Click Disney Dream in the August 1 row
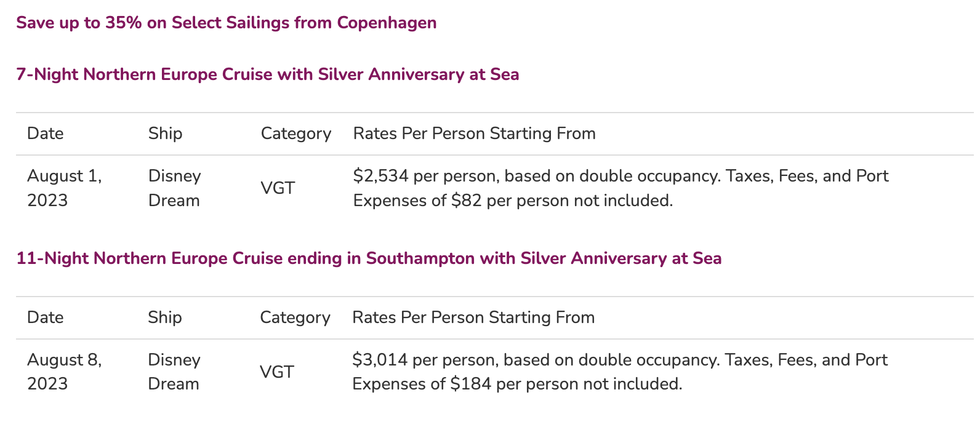The image size is (980, 427). [174, 188]
